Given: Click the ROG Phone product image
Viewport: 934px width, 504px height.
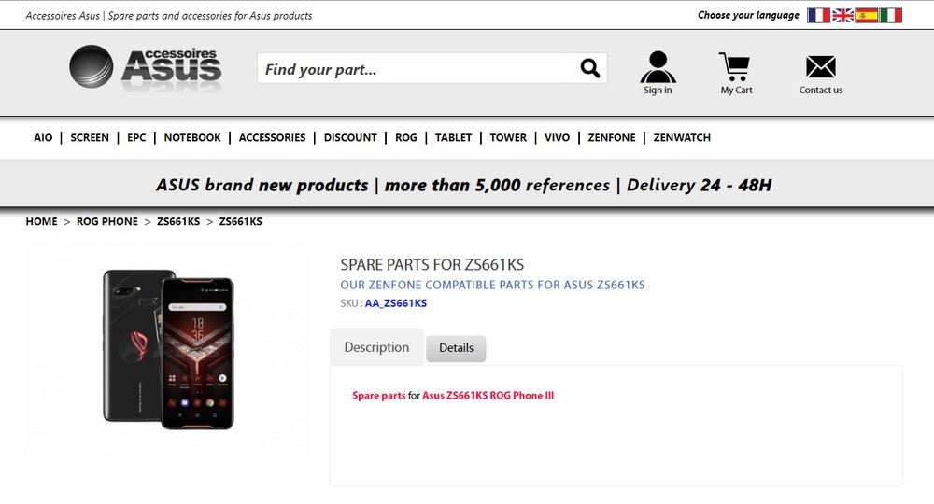Looking at the screenshot, I should (x=169, y=347).
